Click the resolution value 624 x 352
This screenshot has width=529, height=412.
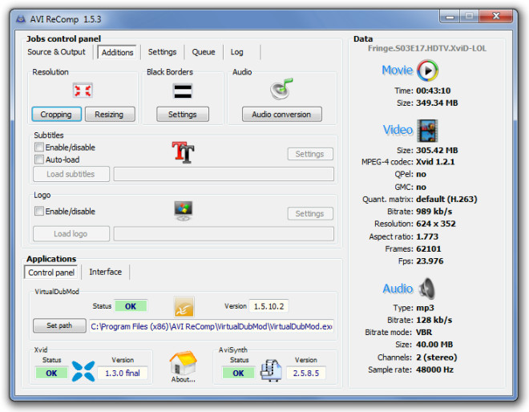click(436, 224)
